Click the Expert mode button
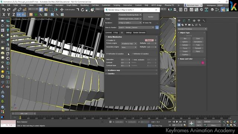 (x=149, y=40)
